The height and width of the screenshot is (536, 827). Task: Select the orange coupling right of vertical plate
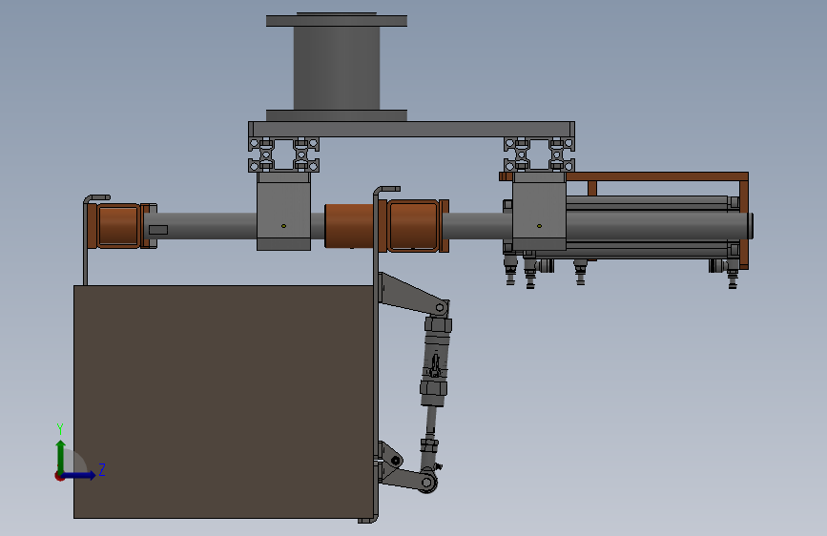coord(414,226)
